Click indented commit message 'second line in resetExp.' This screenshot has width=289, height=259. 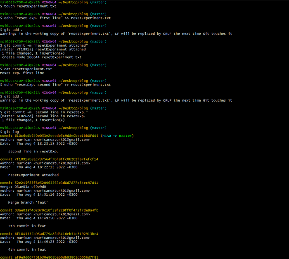click(33, 152)
